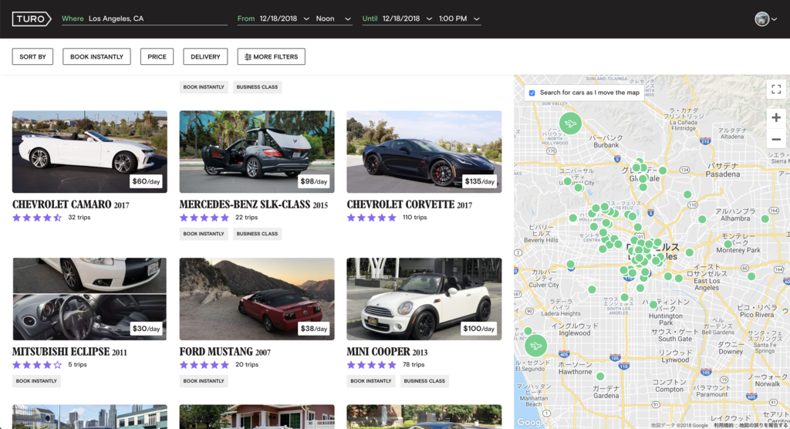Click the Ford Mustang 2007 title
790x429 pixels.
(x=225, y=352)
